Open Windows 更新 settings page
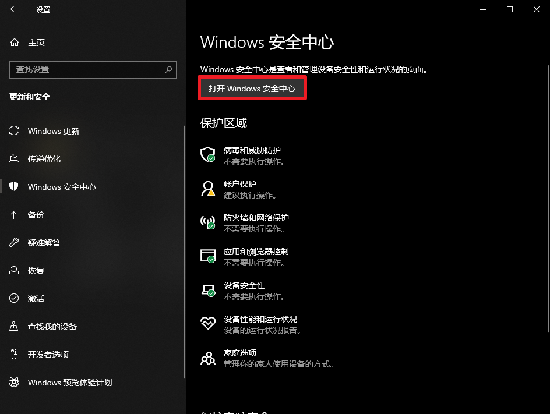Screen dimensions: 550x414 (x=54, y=131)
